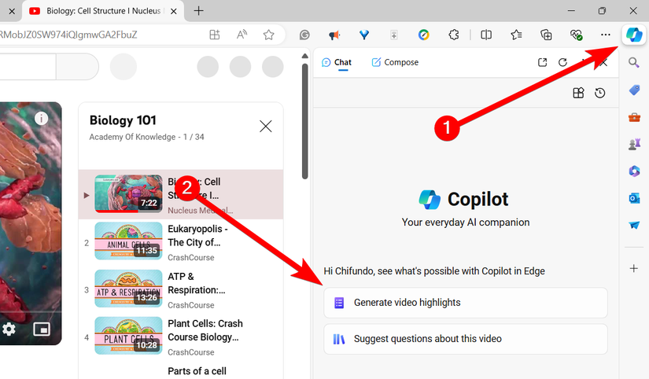This screenshot has width=649, height=379.
Task: Open Copilot plugins icon
Action: 578,93
